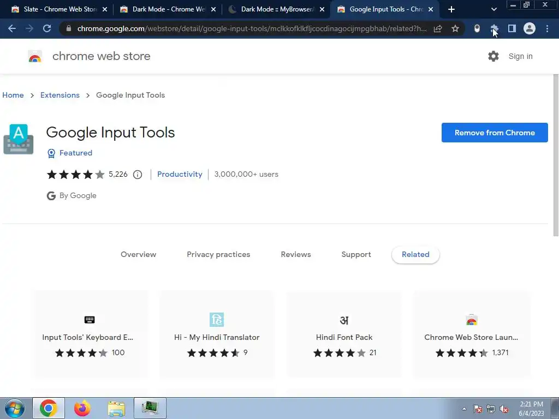Click the Hi - My Hindi Translator icon

pos(217,320)
